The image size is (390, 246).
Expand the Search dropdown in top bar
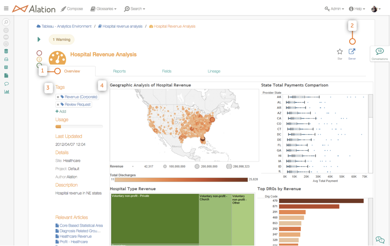pyautogui.click(x=135, y=9)
